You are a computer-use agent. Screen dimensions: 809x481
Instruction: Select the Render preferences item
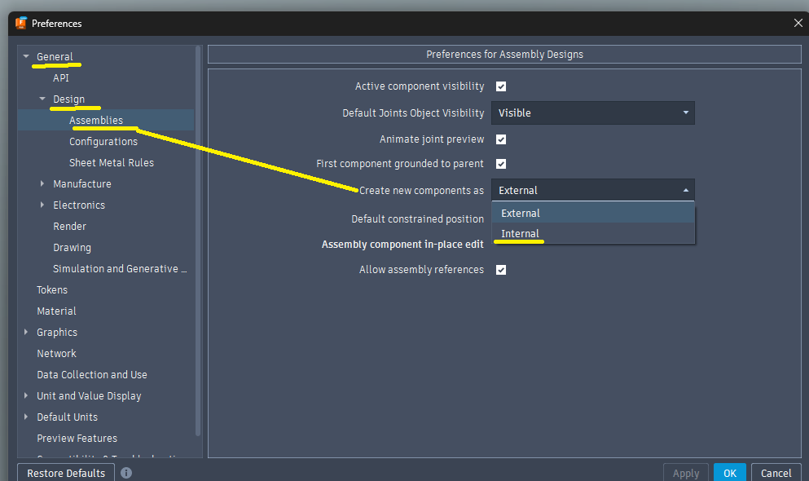tap(69, 226)
